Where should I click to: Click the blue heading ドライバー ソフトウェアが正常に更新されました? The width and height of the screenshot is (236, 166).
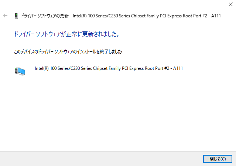(x=67, y=34)
